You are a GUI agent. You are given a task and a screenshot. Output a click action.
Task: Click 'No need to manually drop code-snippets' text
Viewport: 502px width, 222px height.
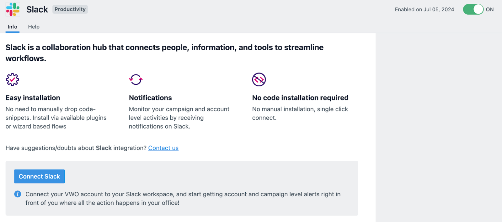(56, 118)
